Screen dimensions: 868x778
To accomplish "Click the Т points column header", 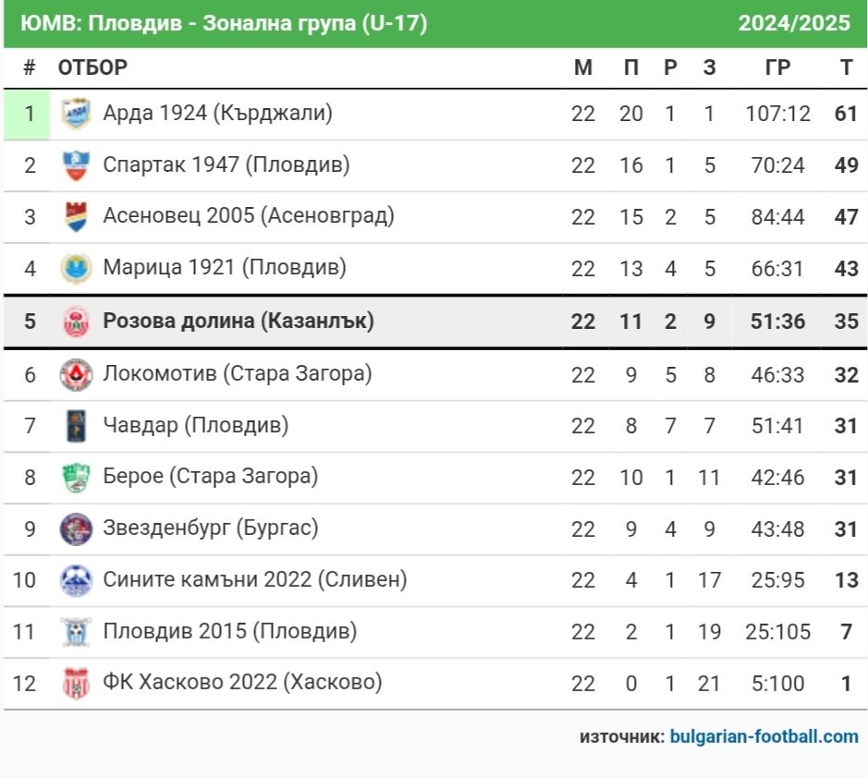I will pos(846,67).
